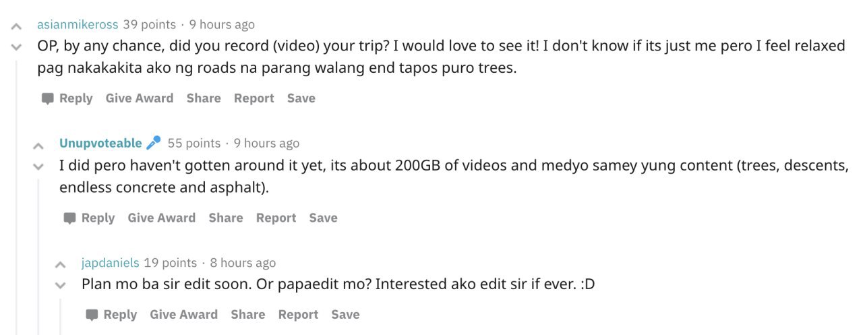Reply to Unupvoteable's comment

click(89, 218)
